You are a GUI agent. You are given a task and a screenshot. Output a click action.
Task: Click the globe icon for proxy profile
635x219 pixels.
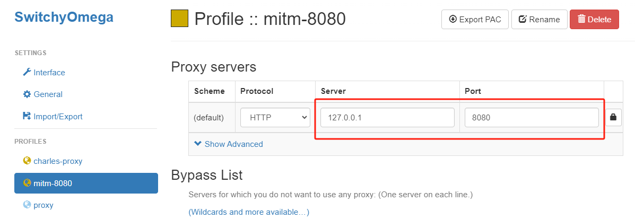click(27, 205)
